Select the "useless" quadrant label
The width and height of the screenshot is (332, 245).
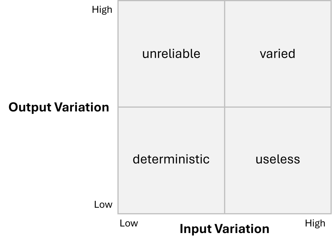coord(278,159)
